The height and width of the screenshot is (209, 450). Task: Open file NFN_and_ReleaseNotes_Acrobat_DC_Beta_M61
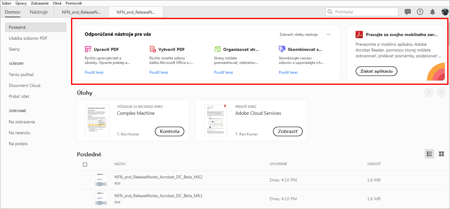point(159,196)
